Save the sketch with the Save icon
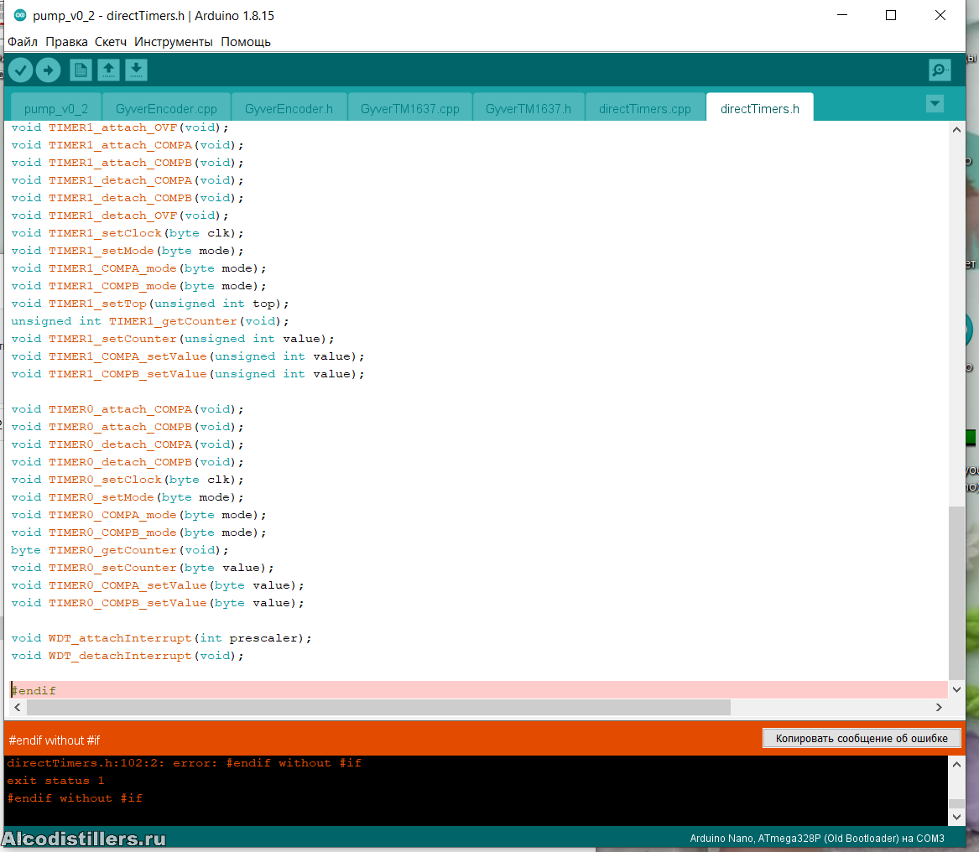The width and height of the screenshot is (979, 852). tap(136, 70)
